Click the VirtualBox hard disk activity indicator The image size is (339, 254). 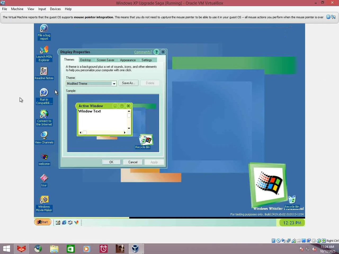click(x=274, y=241)
